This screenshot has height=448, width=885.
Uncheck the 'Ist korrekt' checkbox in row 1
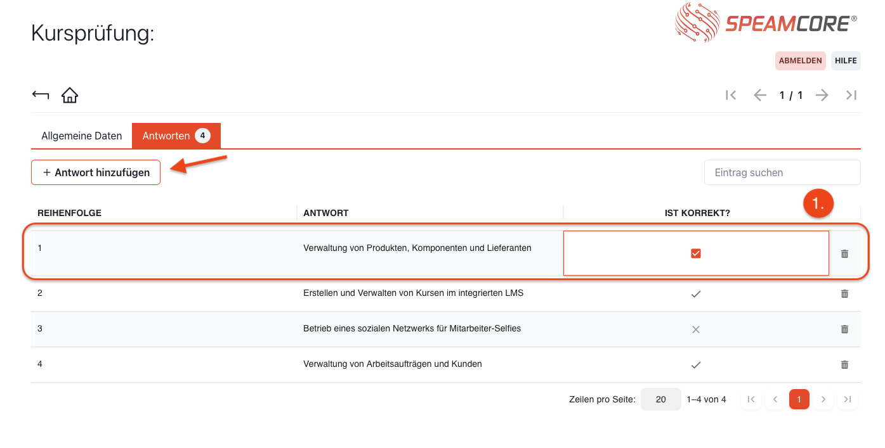click(696, 253)
